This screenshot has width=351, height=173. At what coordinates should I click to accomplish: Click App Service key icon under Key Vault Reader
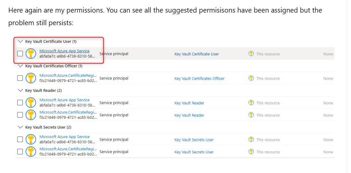click(x=31, y=103)
